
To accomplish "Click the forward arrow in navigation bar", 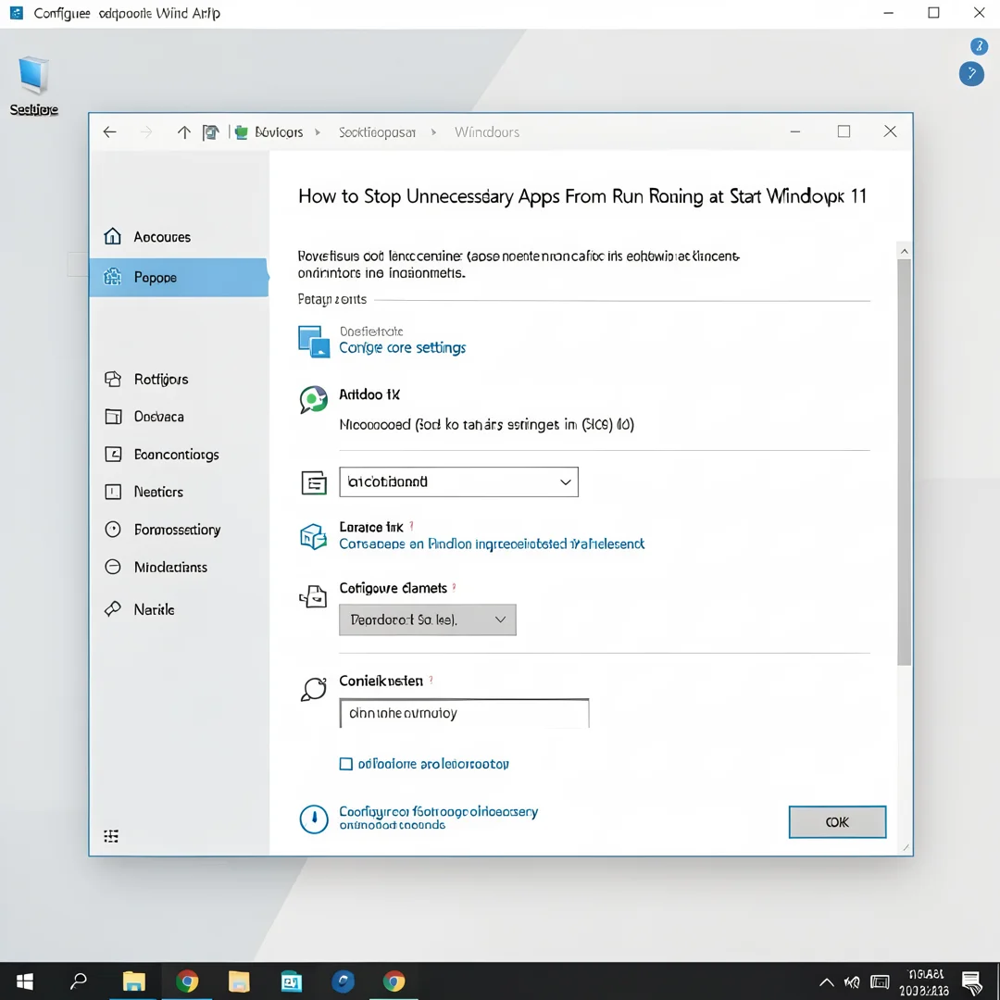I will [146, 132].
